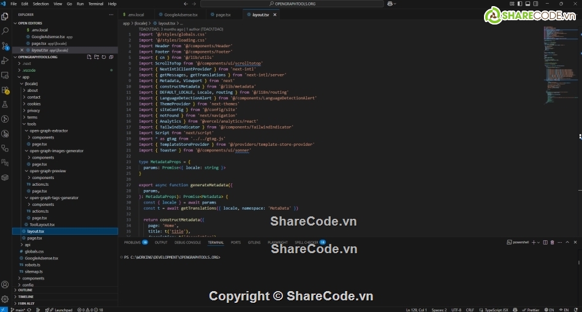582x312 pixels.
Task: Expand the .next folder
Action: [x=26, y=64]
